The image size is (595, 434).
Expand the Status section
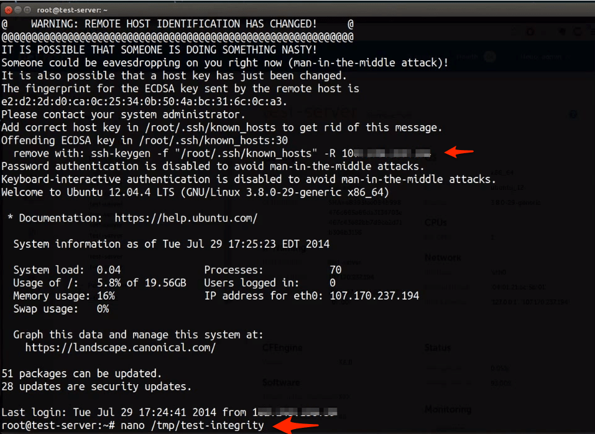coord(437,347)
